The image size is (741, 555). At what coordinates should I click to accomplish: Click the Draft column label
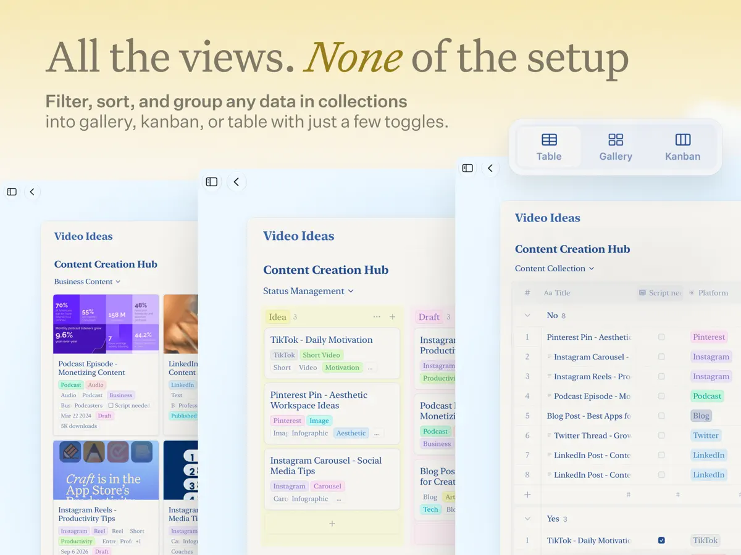click(429, 317)
